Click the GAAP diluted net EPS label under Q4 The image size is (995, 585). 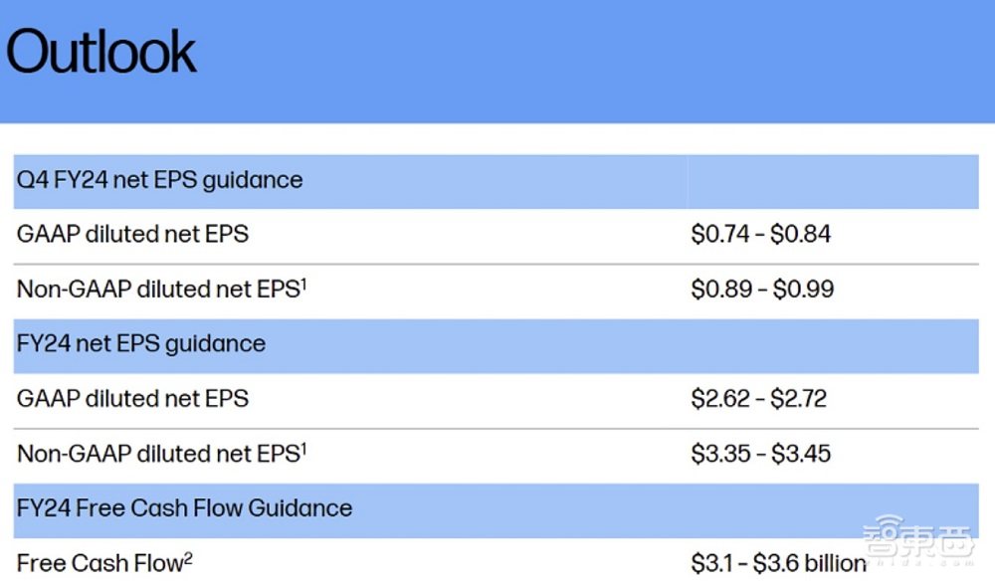(132, 235)
